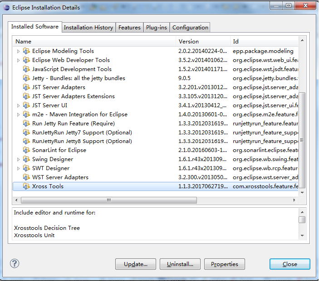Maximize the Eclipse Installation Details window
This screenshot has width=319, height=281.
pos(289,5)
